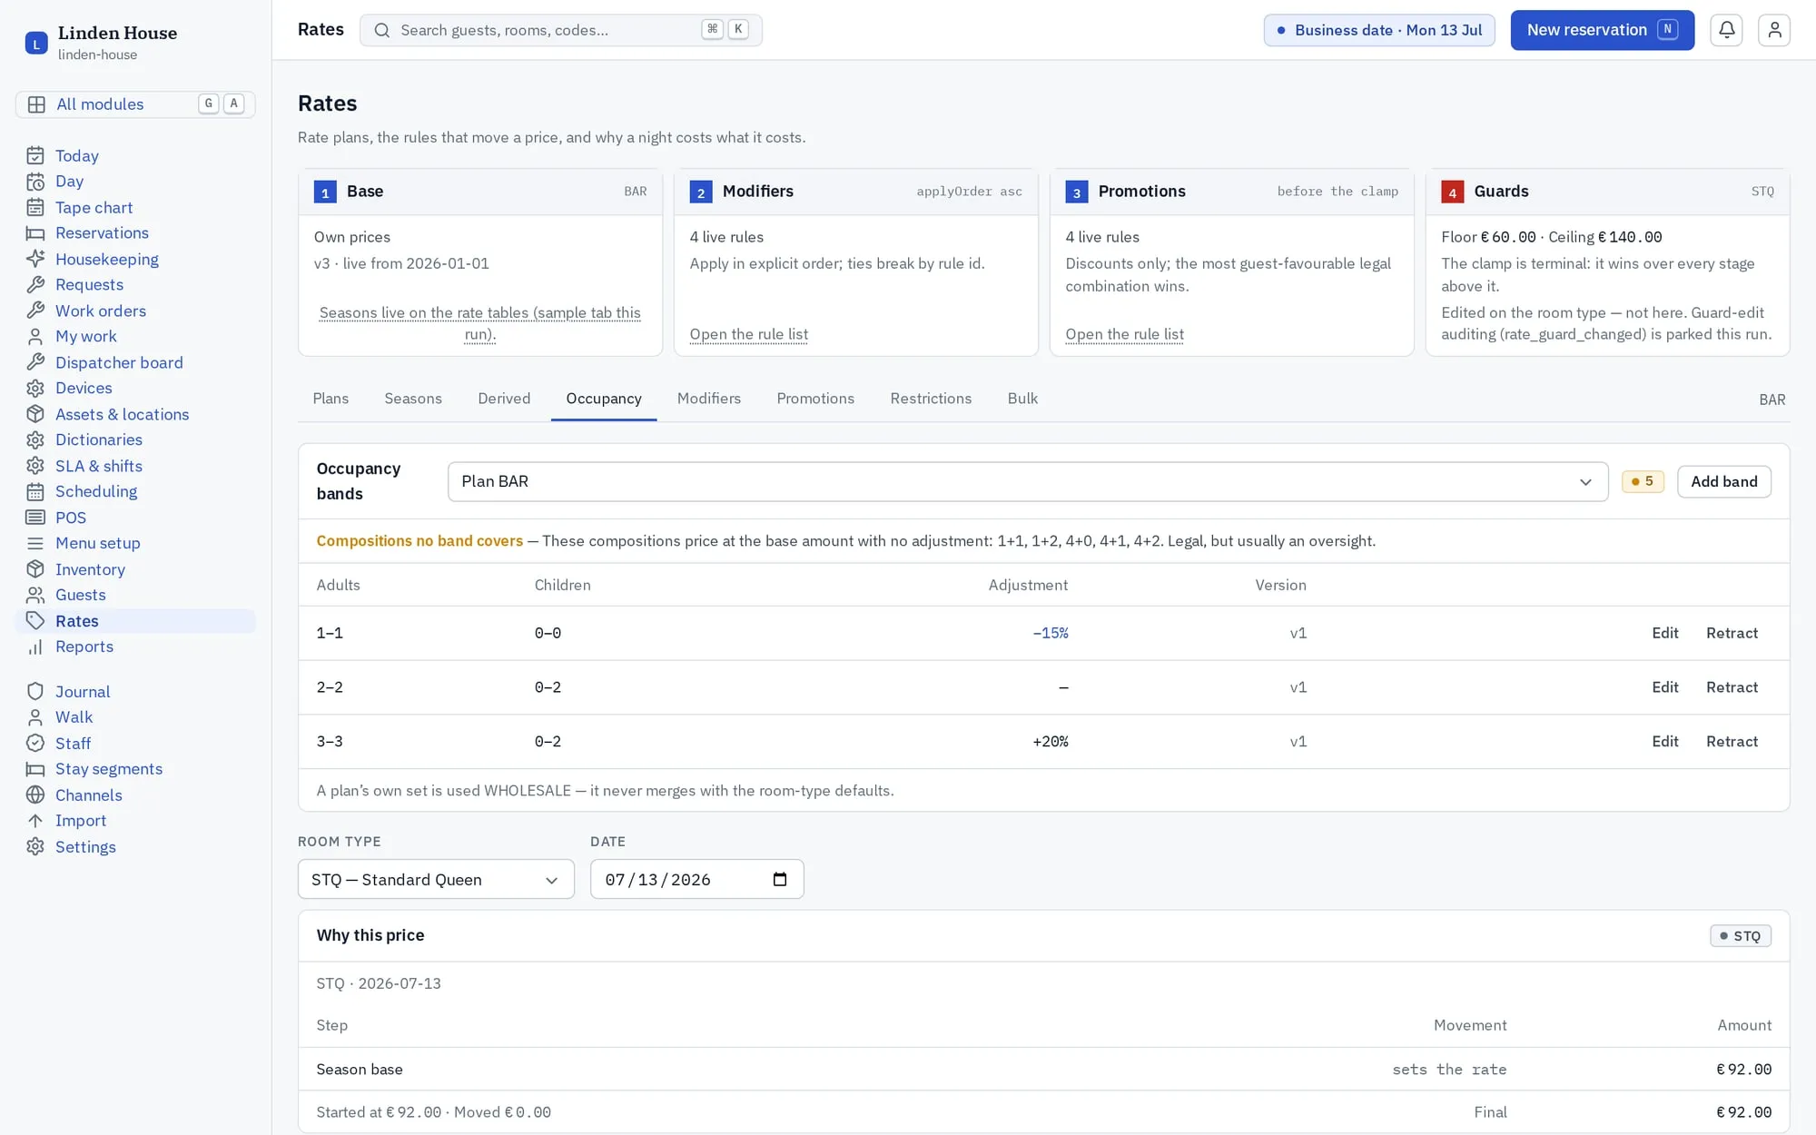The image size is (1816, 1135).
Task: Open the Journal shield icon
Action: pos(35,691)
